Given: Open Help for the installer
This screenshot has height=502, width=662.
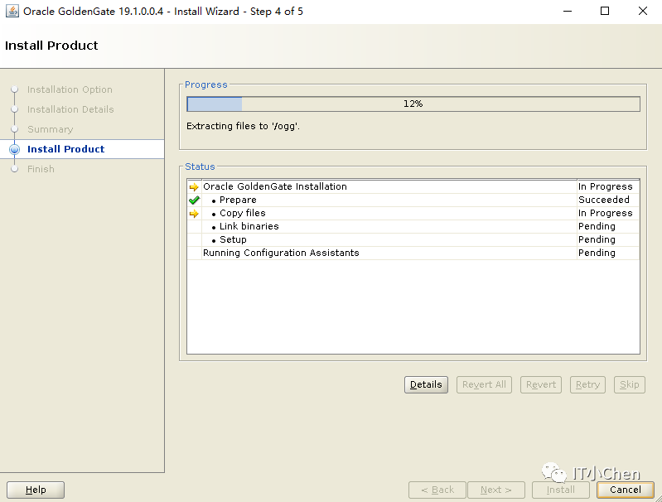Looking at the screenshot, I should [36, 490].
